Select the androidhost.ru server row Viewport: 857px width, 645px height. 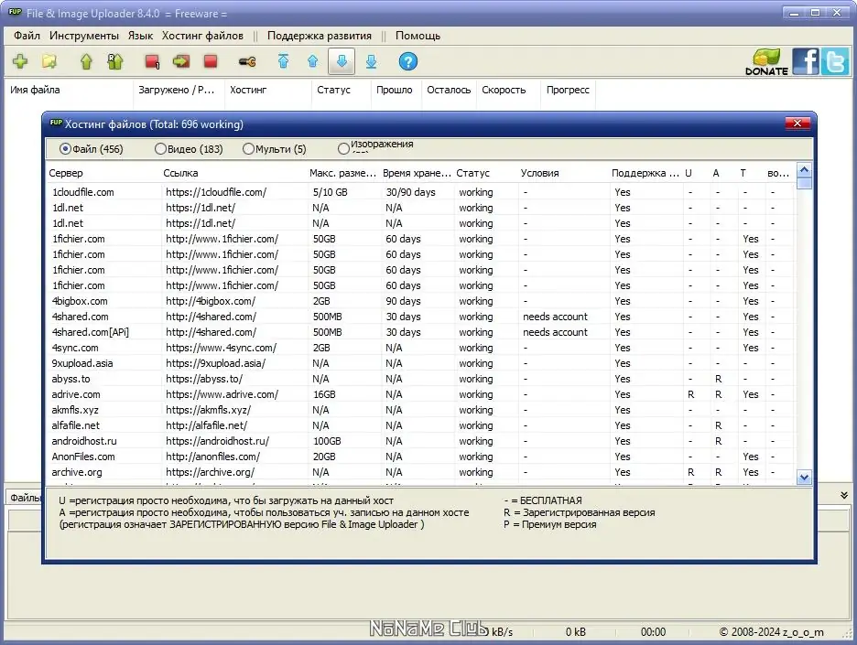(x=419, y=441)
